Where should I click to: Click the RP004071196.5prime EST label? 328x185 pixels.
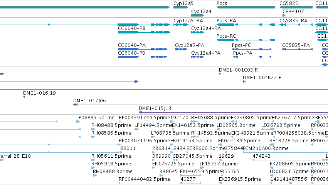point(144,141)
